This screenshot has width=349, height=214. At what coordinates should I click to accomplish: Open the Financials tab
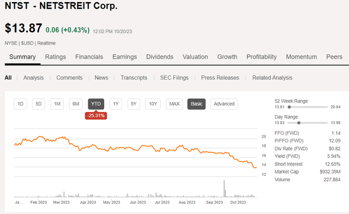pos(89,57)
